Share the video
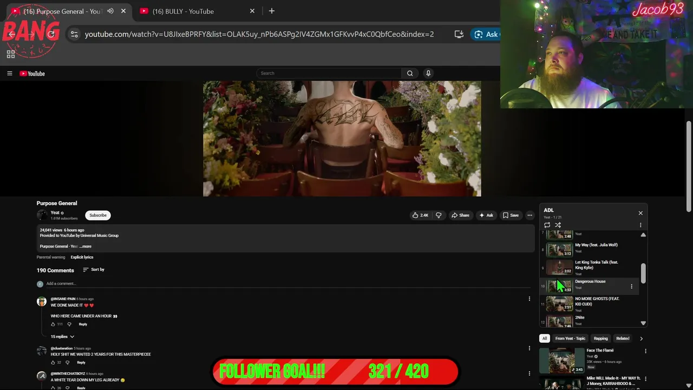The height and width of the screenshot is (390, 693). [x=460, y=215]
